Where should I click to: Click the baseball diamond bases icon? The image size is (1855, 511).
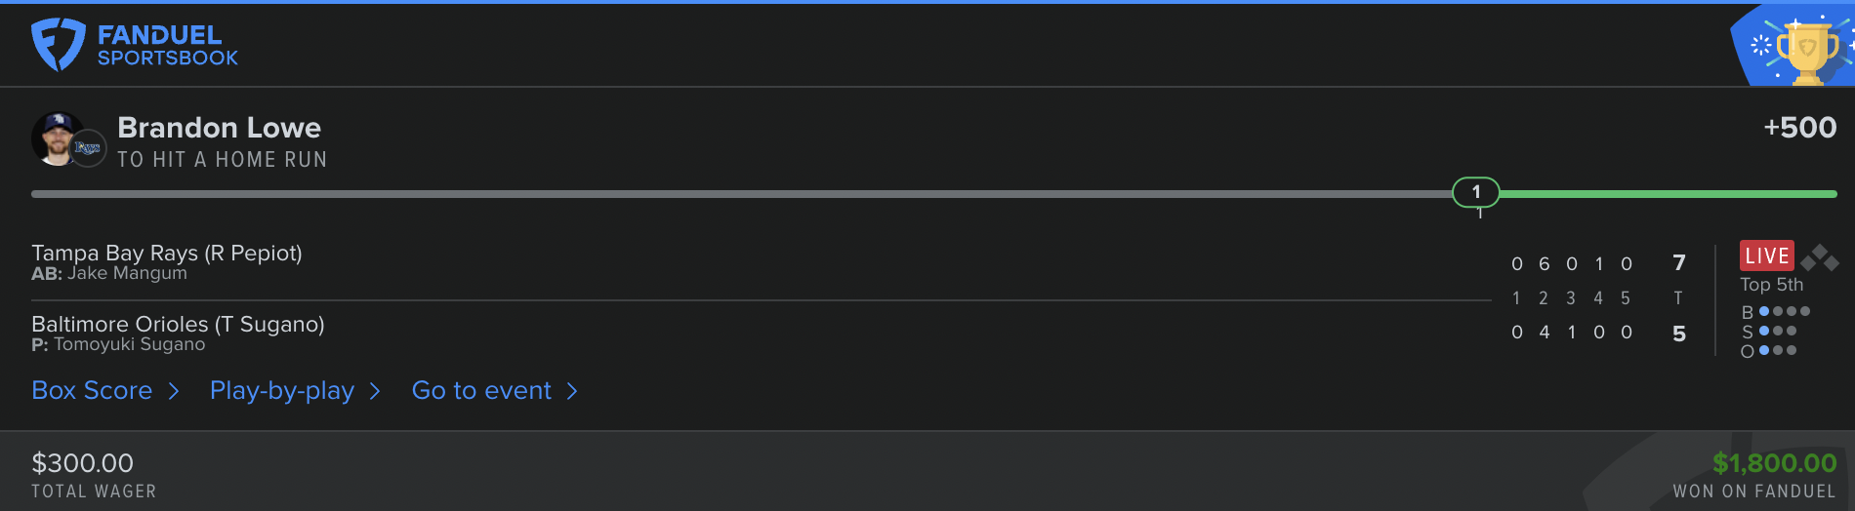point(1819,258)
